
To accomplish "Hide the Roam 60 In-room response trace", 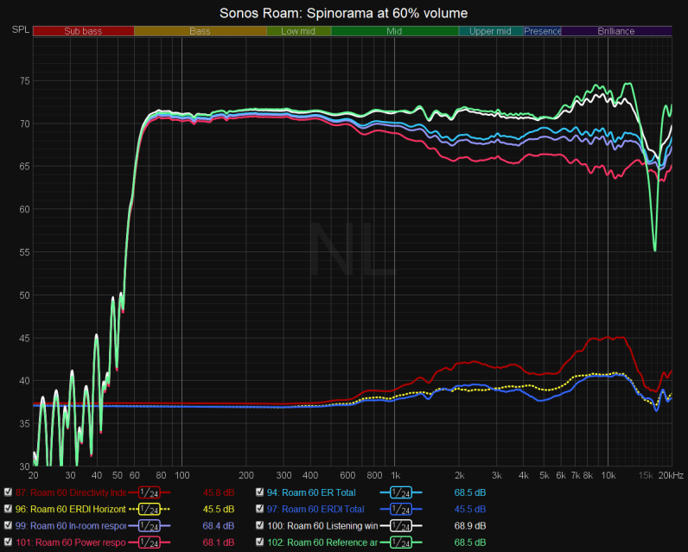I will (8, 525).
